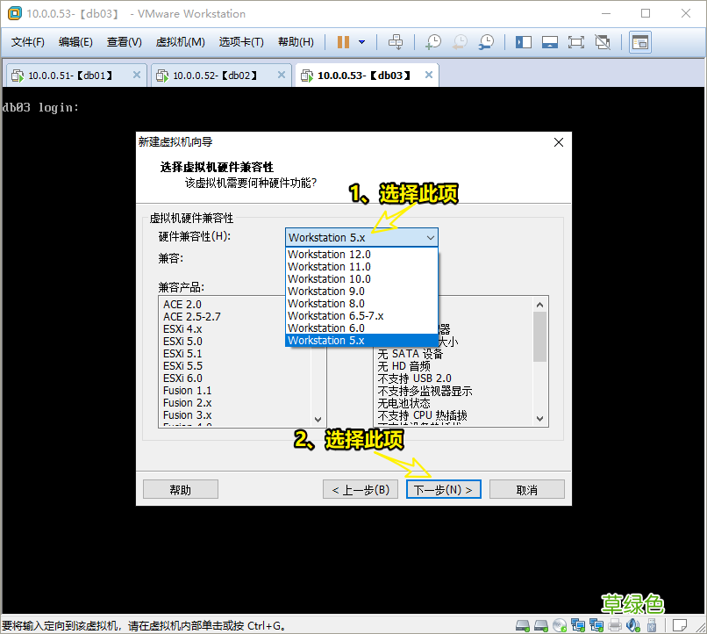
Task: Close the new virtual machine wizard dialog
Action: pos(559,142)
